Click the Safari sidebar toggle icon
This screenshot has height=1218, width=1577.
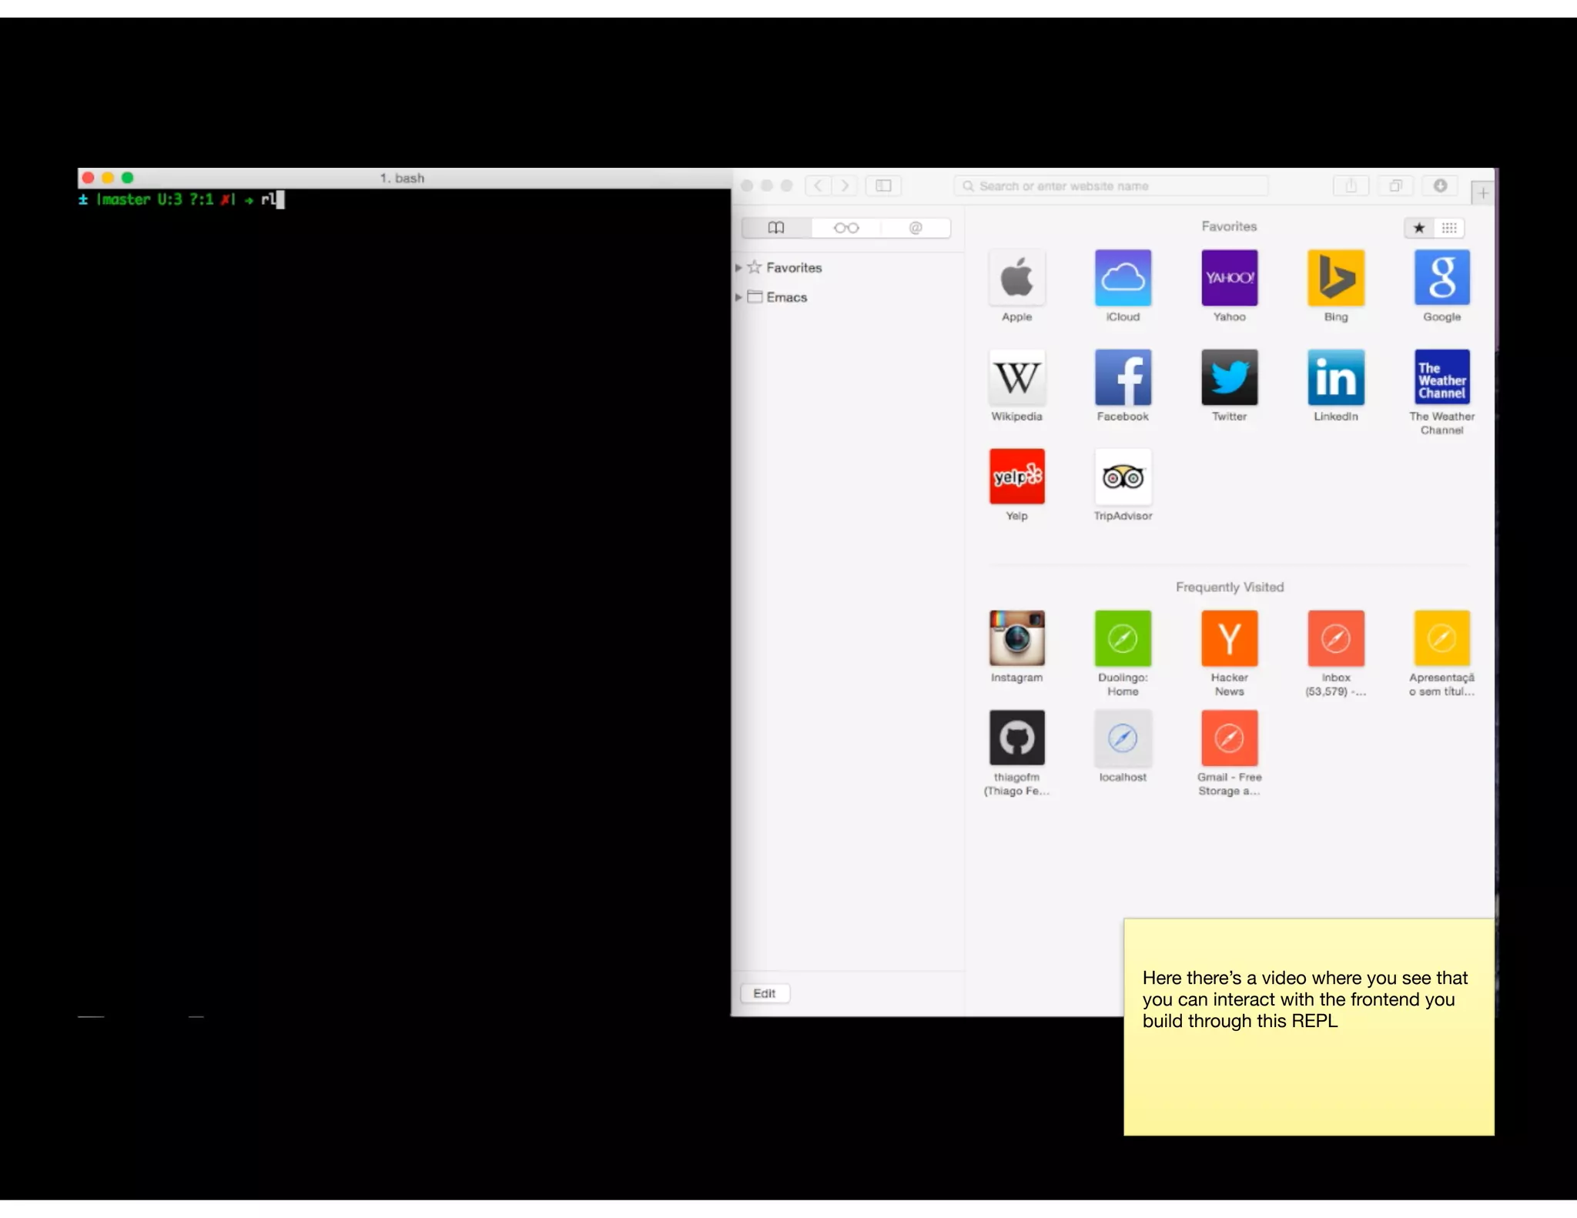pos(883,186)
